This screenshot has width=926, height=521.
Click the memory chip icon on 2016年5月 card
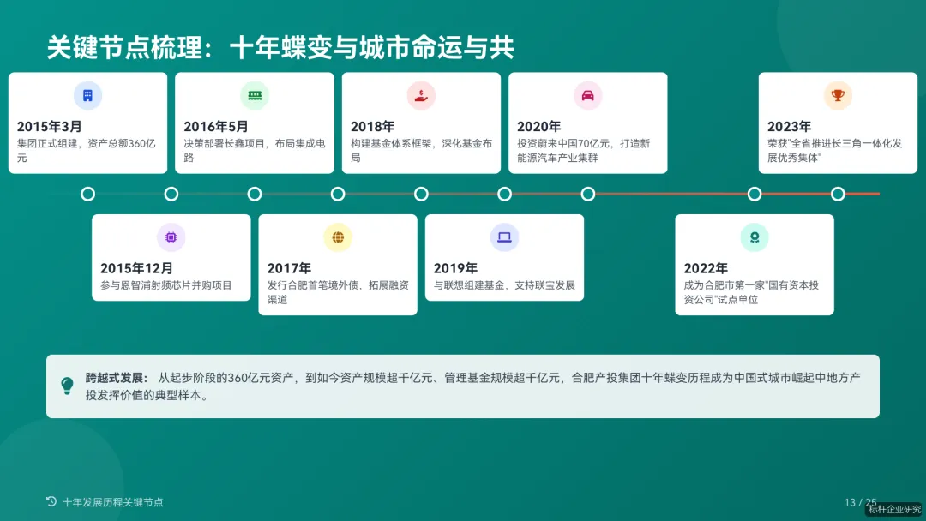click(255, 96)
